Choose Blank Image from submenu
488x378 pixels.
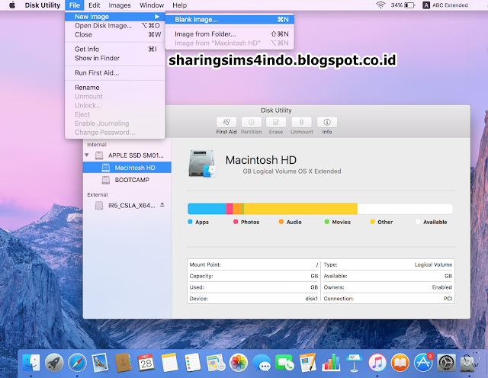pyautogui.click(x=230, y=20)
